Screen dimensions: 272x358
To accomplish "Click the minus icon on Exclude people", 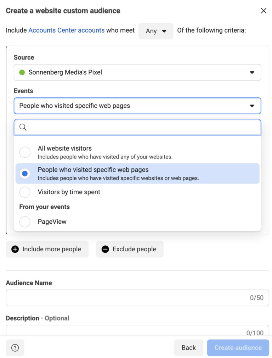I will click(105, 249).
